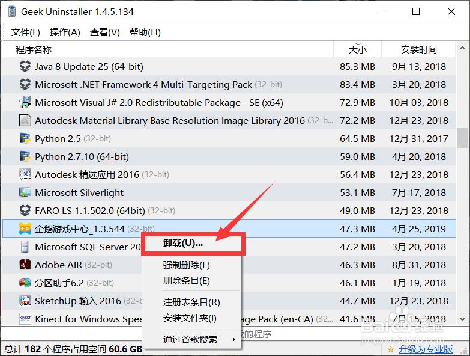The width and height of the screenshot is (470, 356).
Task: Open the 文件(F) menu
Action: click(x=25, y=32)
